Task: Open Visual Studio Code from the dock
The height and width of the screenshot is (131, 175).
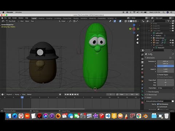Action: pos(108,116)
